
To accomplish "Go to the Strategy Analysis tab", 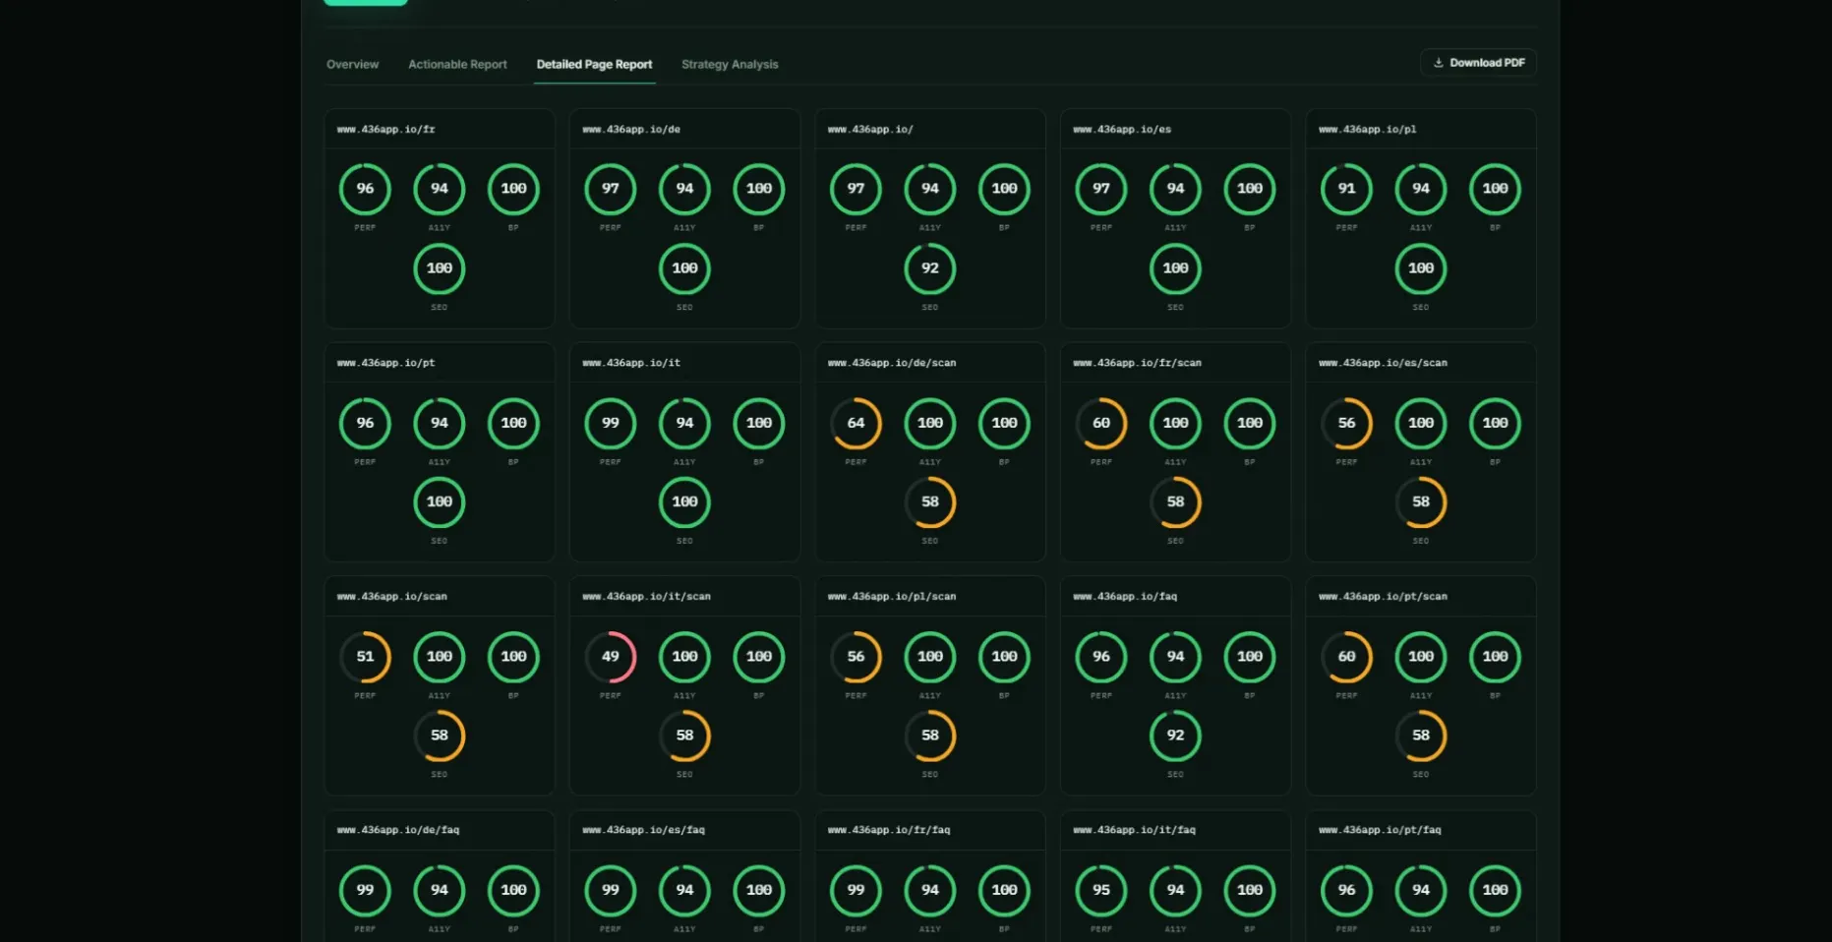I will pyautogui.click(x=730, y=64).
